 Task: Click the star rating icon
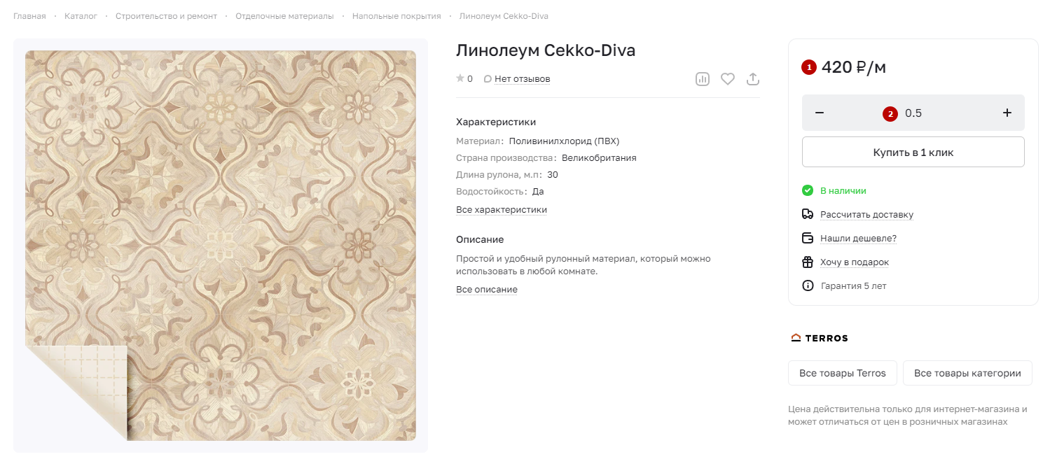[460, 78]
